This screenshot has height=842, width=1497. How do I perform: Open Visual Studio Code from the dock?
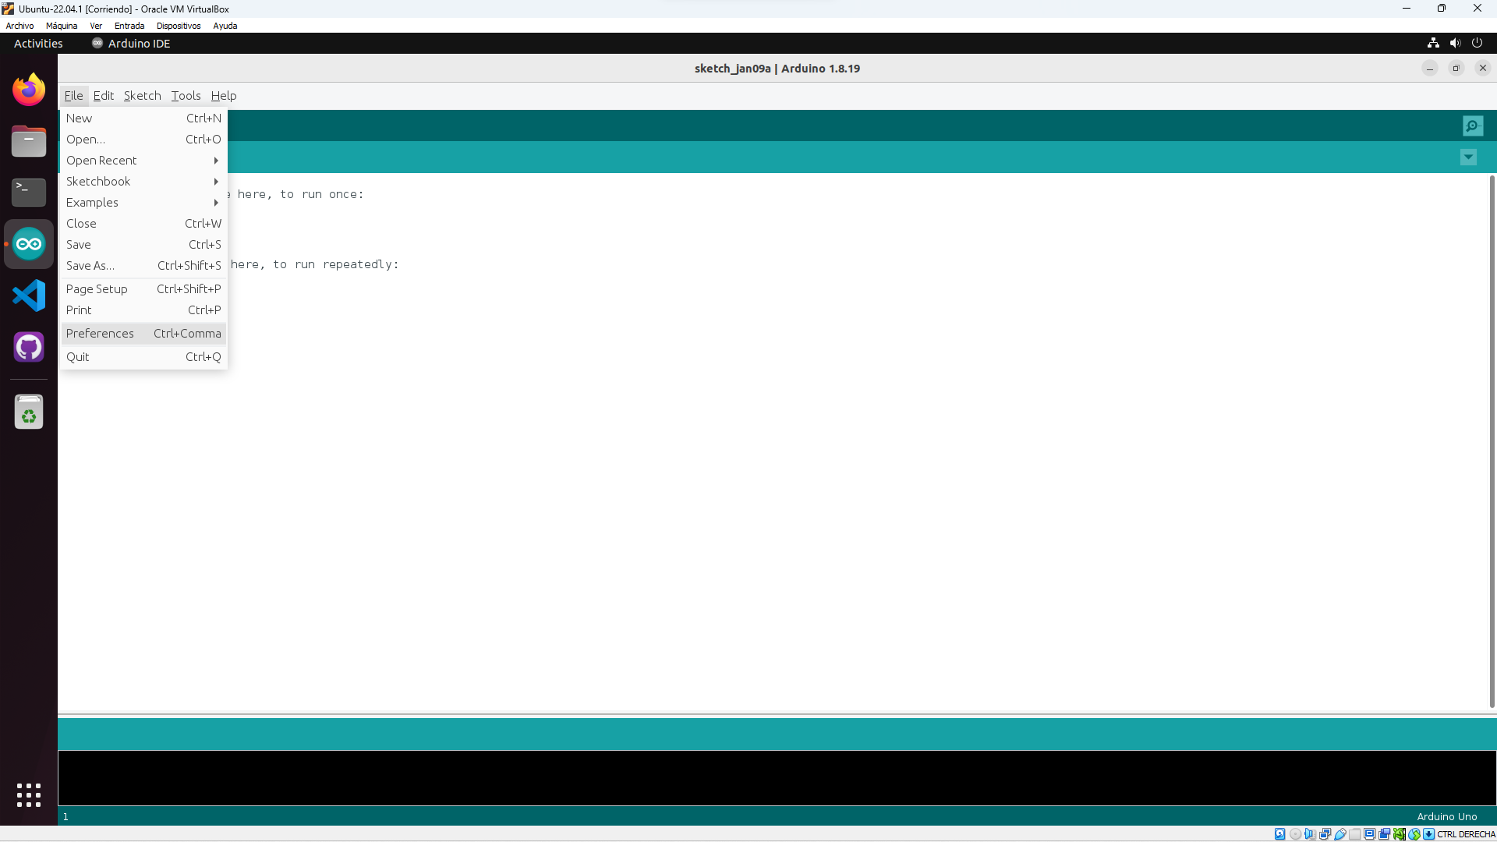coord(28,295)
